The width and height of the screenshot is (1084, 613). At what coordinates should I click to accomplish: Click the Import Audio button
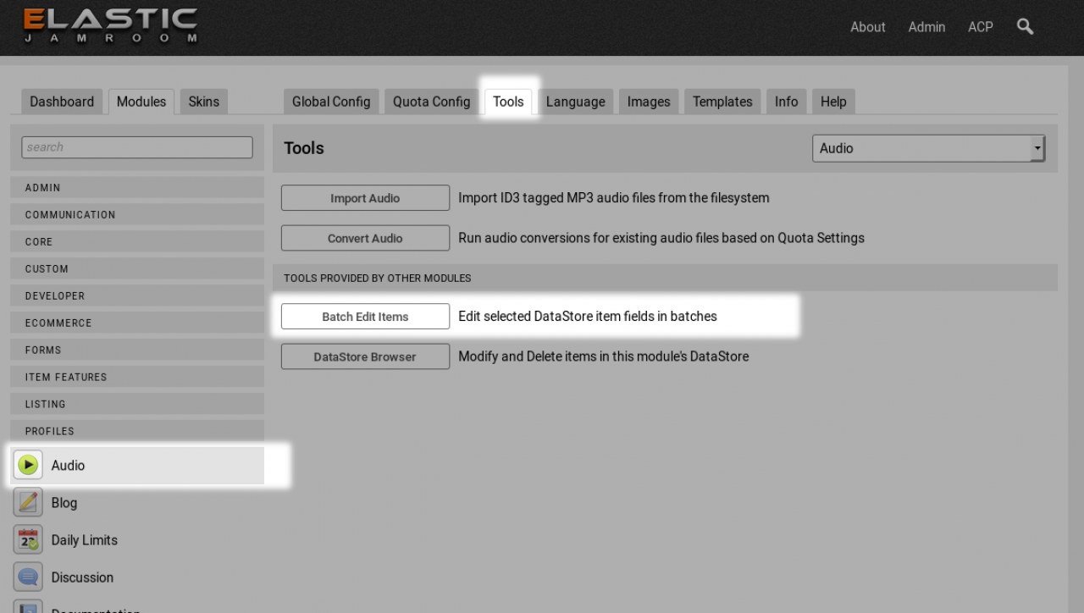tap(365, 198)
